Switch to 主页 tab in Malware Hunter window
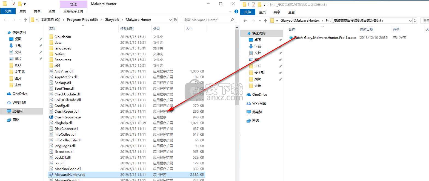This screenshot has height=181, width=429. pos(23,11)
